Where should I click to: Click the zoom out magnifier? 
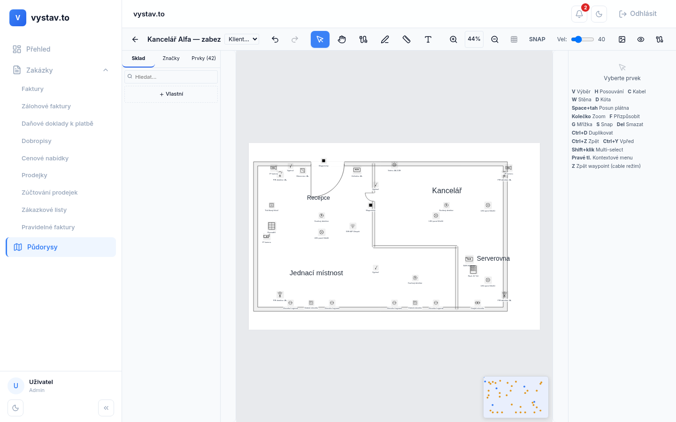tap(495, 39)
